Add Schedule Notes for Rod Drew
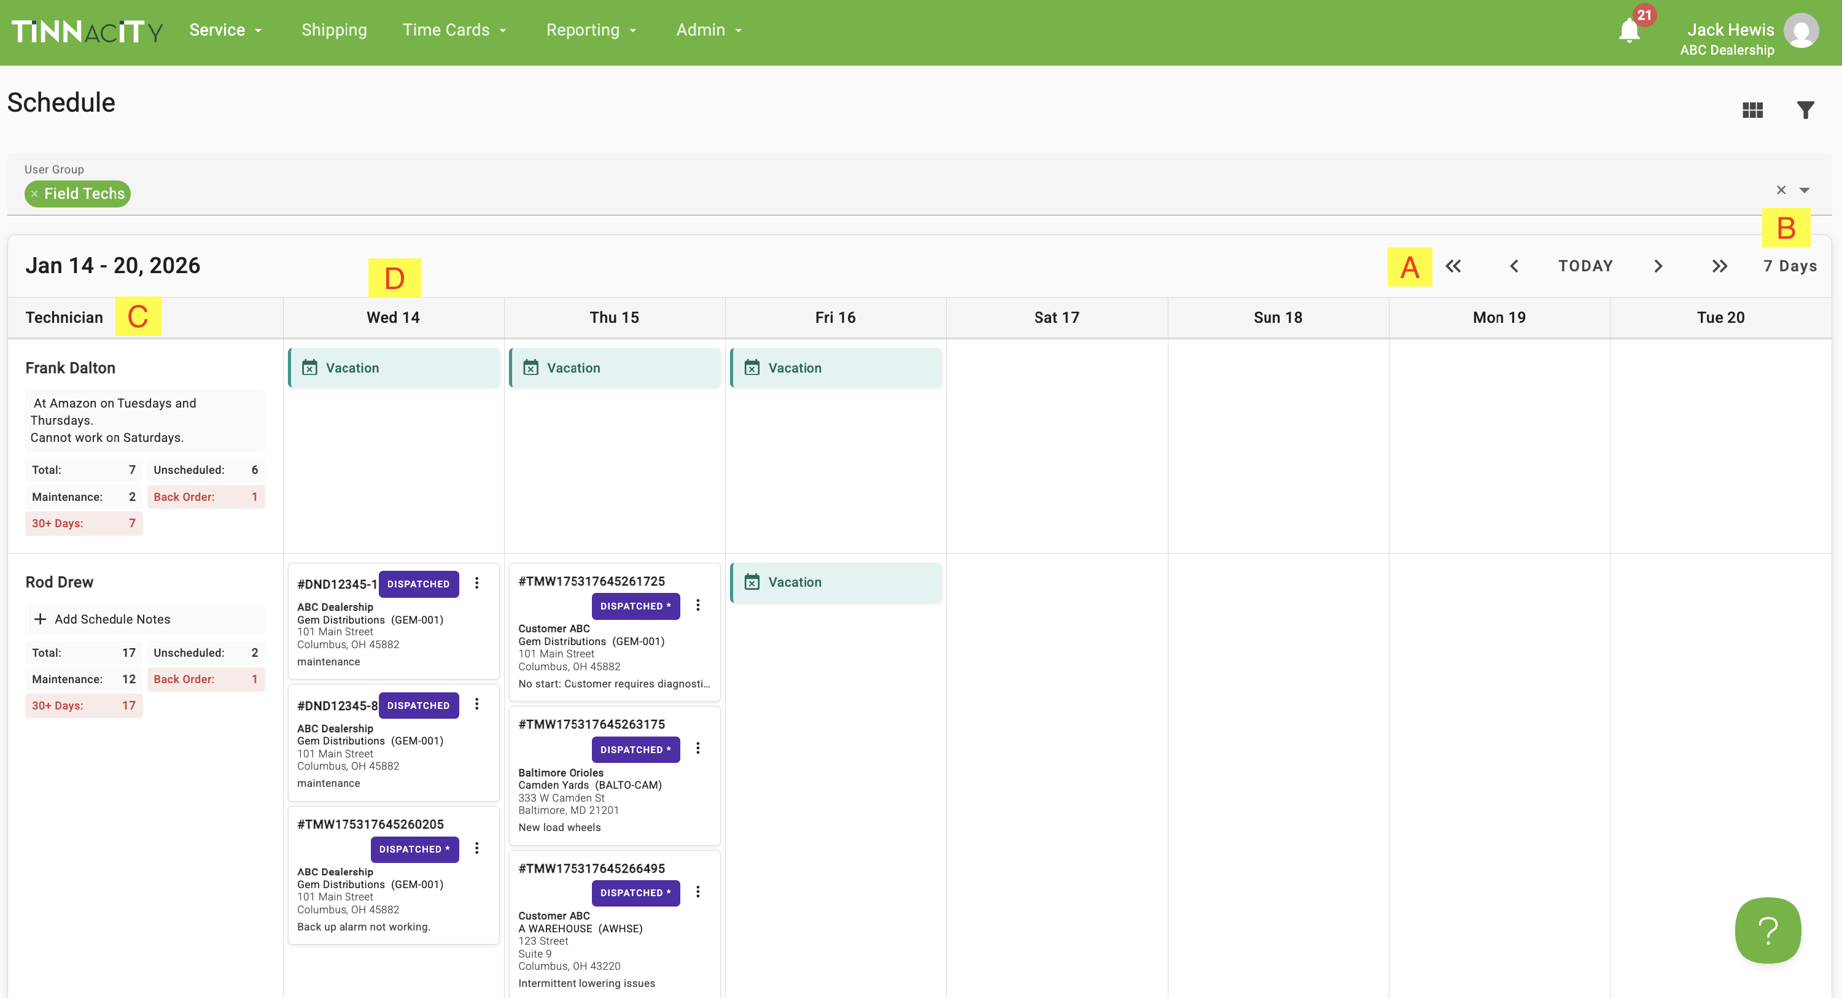 pyautogui.click(x=112, y=619)
